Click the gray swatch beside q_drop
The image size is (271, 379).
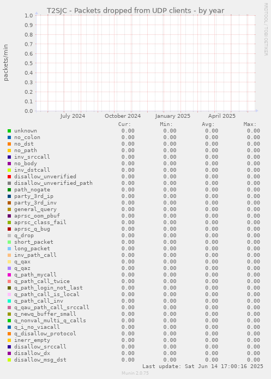click(x=9, y=236)
